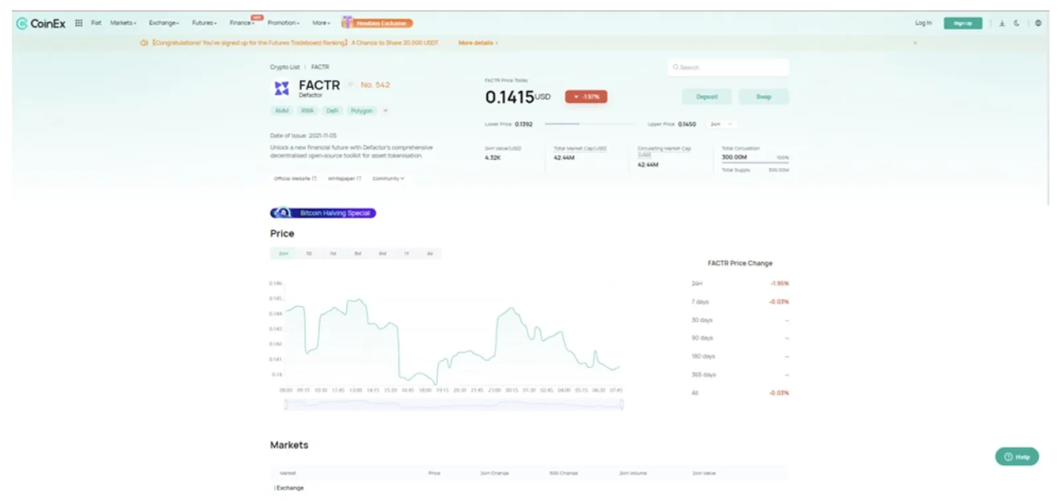This screenshot has width=1064, height=501.
Task: Click the '300.00M' total circulation value
Action: tap(734, 157)
